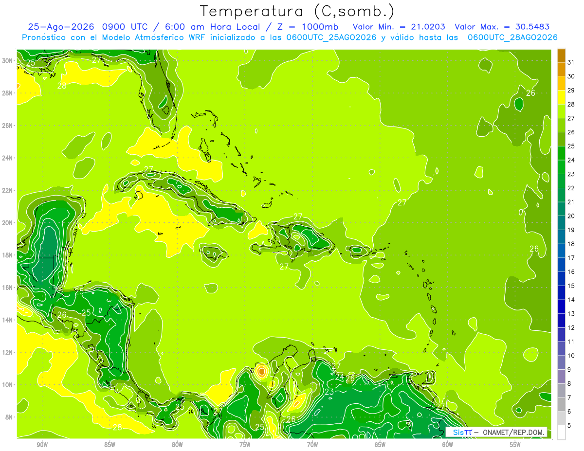Click the title "Temperatura (C,somb.)"
This screenshot has width=584, height=451.
[x=297, y=12]
